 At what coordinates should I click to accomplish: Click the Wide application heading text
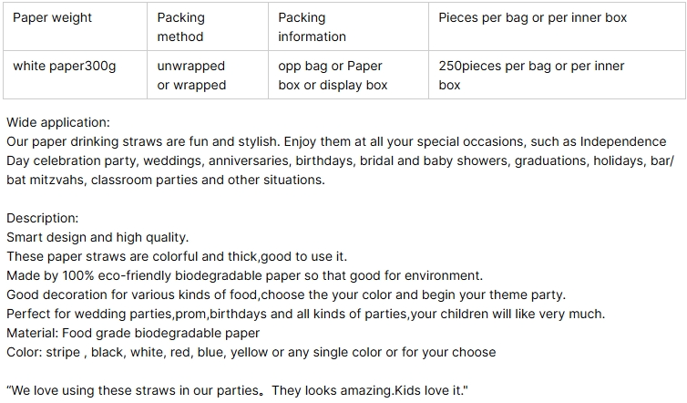pyautogui.click(x=58, y=122)
